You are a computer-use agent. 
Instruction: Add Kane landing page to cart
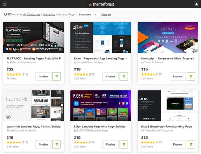(124, 76)
